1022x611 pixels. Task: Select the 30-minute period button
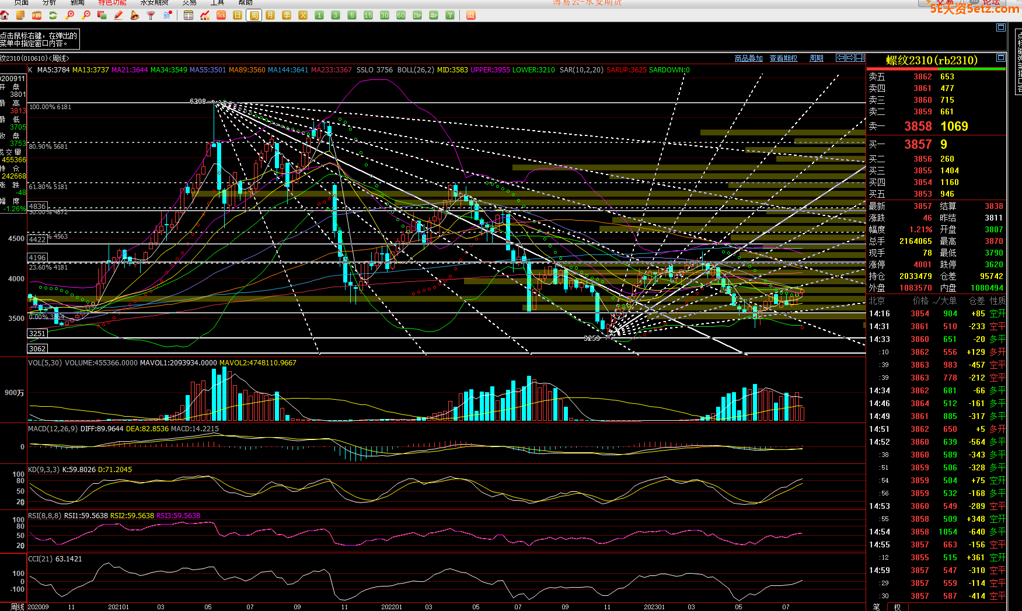pyautogui.click(x=385, y=15)
